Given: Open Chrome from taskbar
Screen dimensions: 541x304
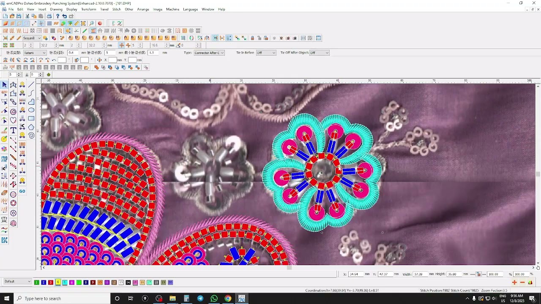Looking at the screenshot, I should [x=228, y=299].
